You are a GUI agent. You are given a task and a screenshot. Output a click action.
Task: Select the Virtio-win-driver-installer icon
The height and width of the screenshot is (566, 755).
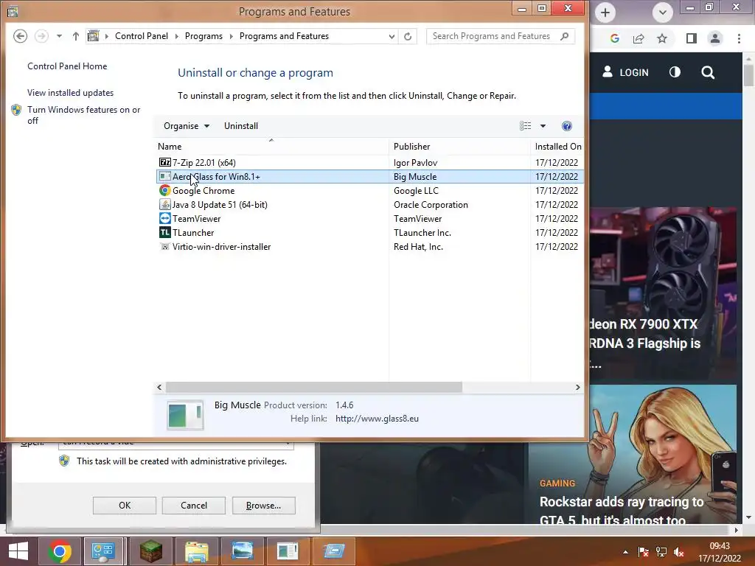point(164,246)
